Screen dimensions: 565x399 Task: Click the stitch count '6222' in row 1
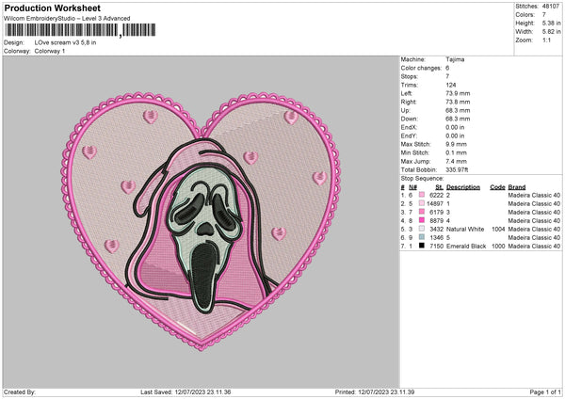click(x=436, y=195)
